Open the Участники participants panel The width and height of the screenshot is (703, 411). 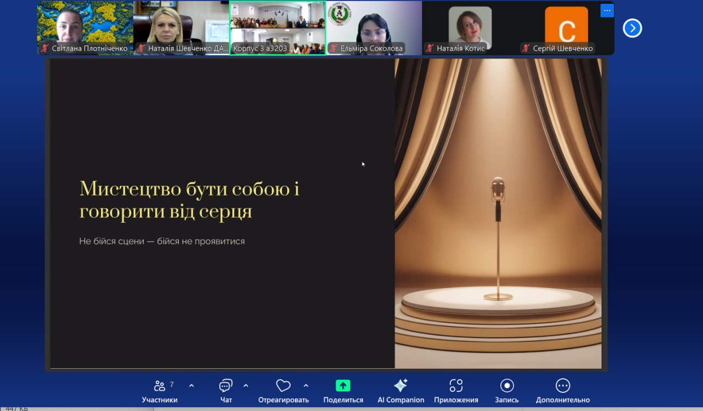point(160,391)
